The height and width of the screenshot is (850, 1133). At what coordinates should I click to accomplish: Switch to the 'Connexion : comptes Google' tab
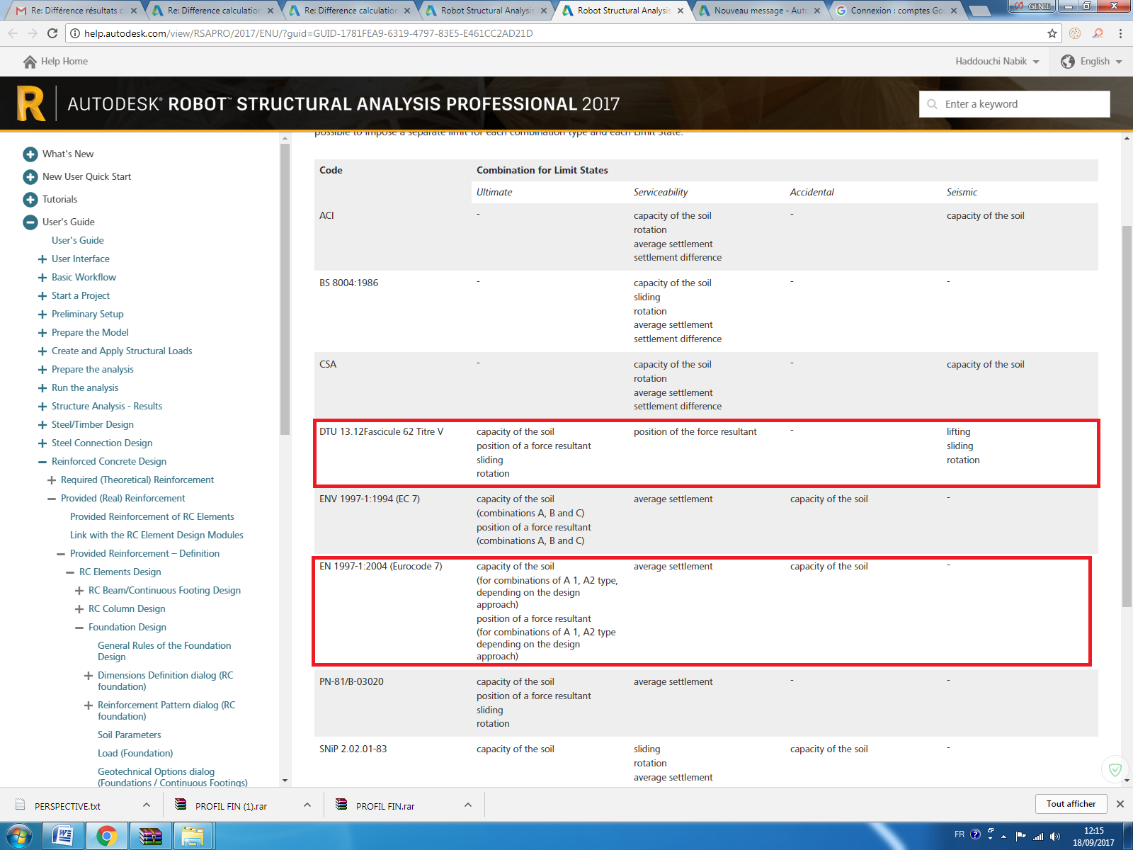pyautogui.click(x=896, y=11)
